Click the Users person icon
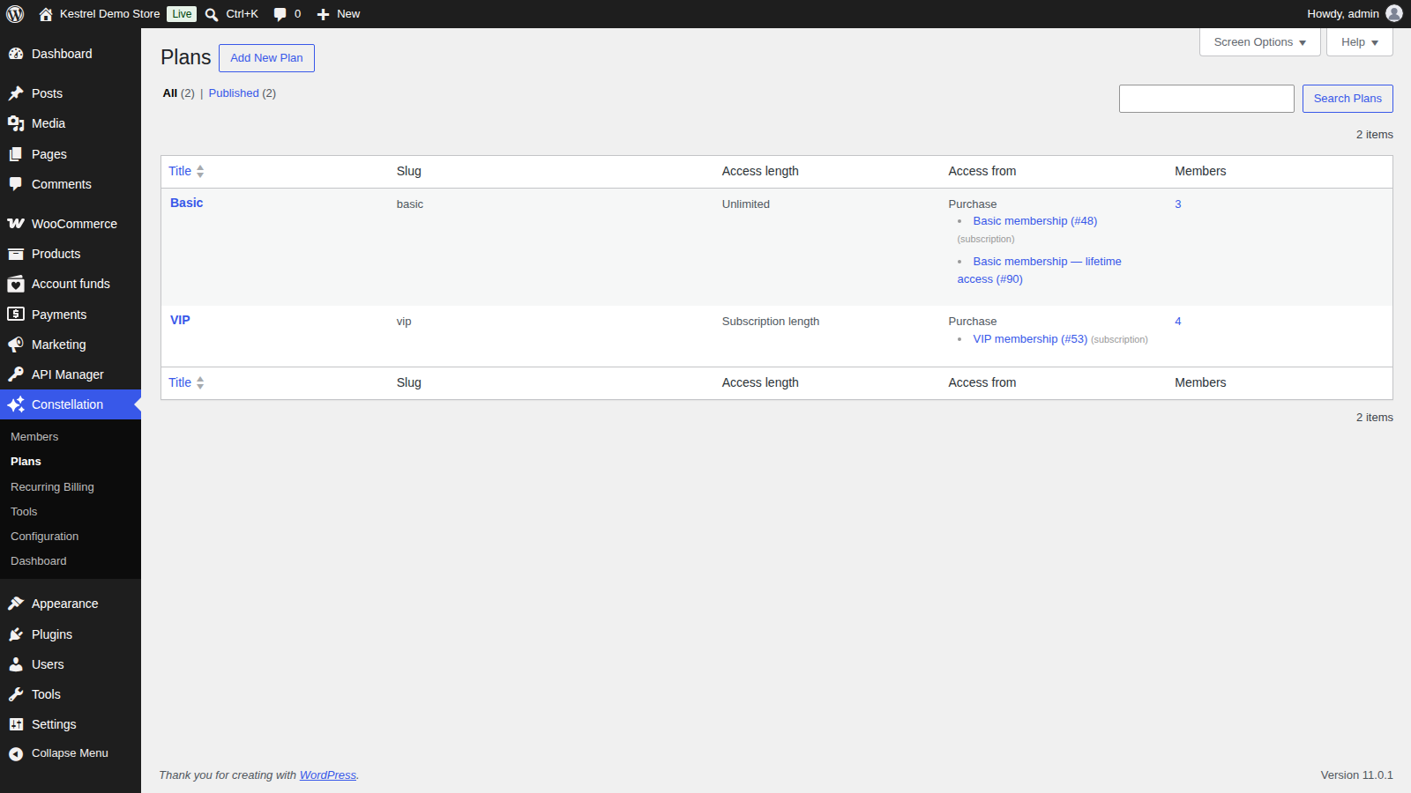1411x793 pixels. [16, 664]
